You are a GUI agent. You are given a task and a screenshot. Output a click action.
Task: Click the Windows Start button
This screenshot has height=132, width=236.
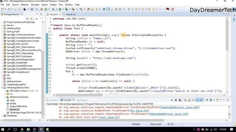pos(3,129)
